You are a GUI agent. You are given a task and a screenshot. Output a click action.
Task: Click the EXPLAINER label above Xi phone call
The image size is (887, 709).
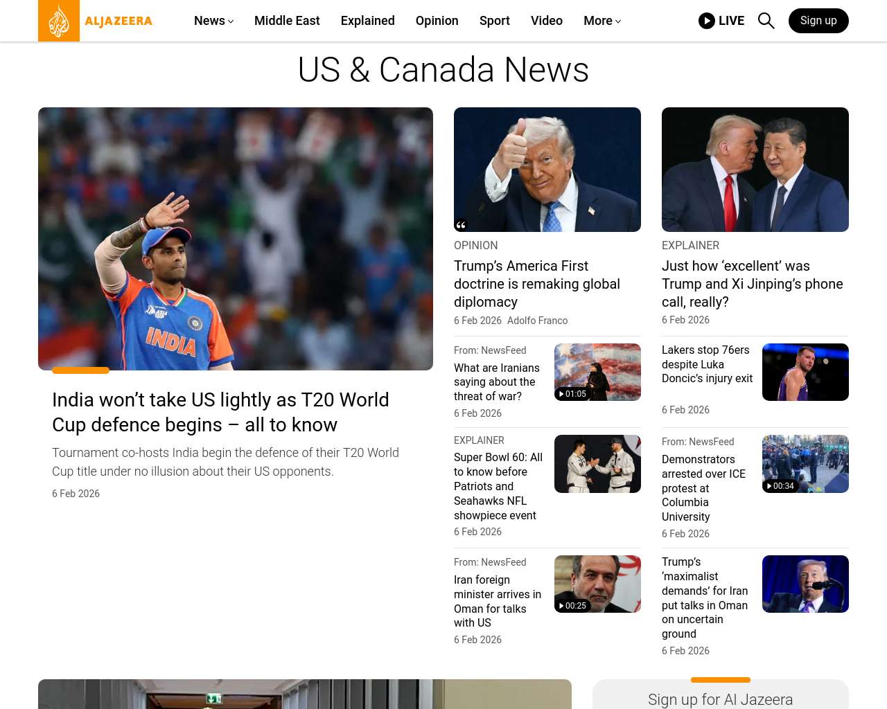tap(690, 245)
